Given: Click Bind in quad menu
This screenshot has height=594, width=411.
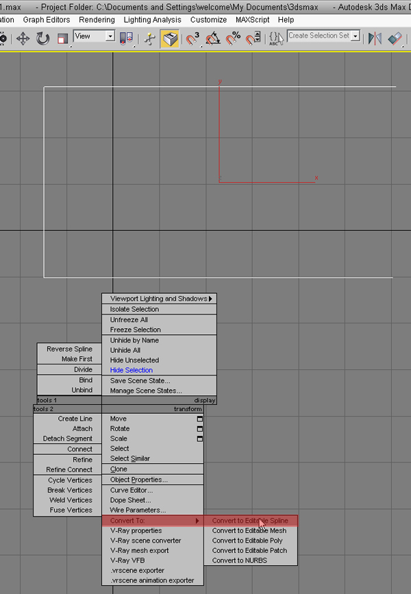Looking at the screenshot, I should (x=69, y=380).
